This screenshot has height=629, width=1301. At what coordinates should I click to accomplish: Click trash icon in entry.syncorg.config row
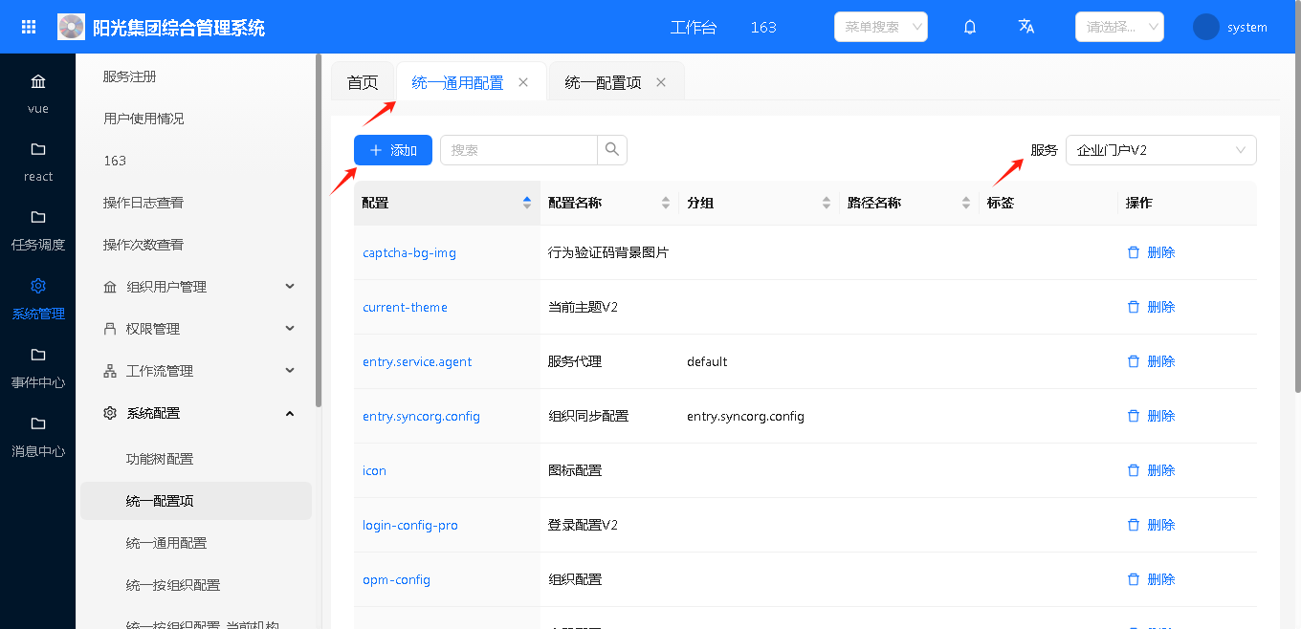[1134, 416]
